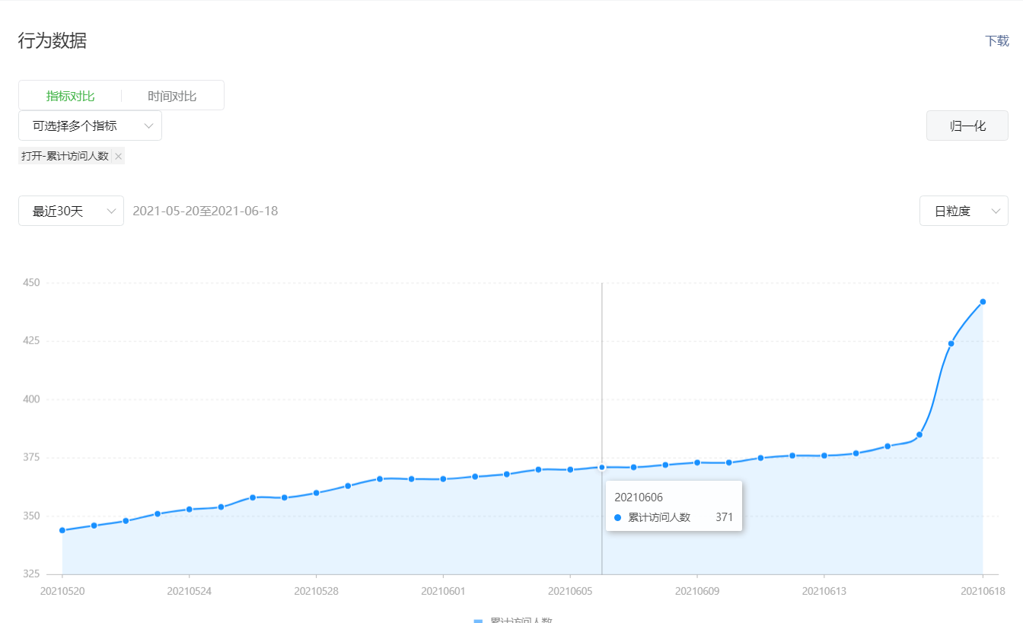Viewport: 1023px width, 623px height.
Task: Click the first data point at 20210520
Action: (62, 530)
